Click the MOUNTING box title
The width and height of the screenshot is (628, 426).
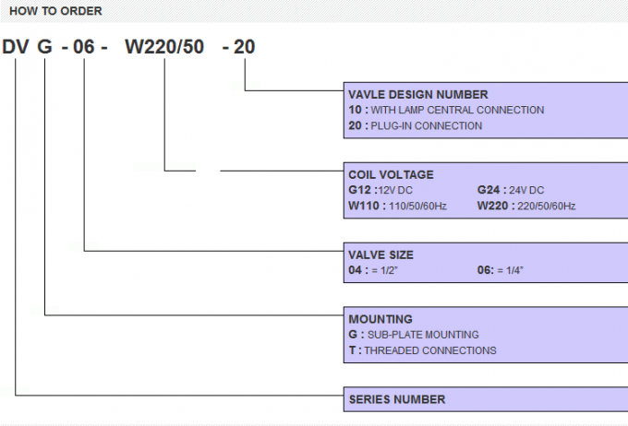pos(380,319)
